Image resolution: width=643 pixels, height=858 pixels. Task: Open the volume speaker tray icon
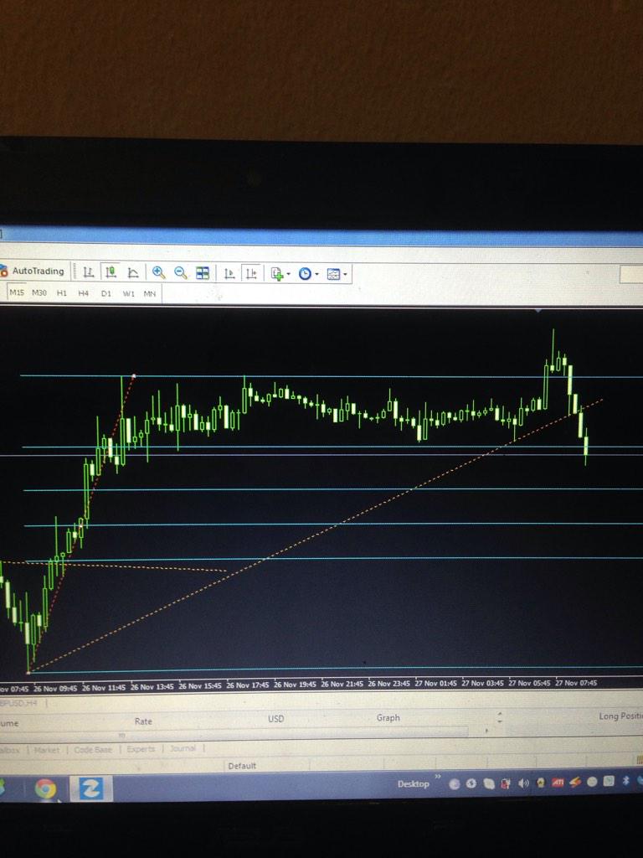point(524,783)
